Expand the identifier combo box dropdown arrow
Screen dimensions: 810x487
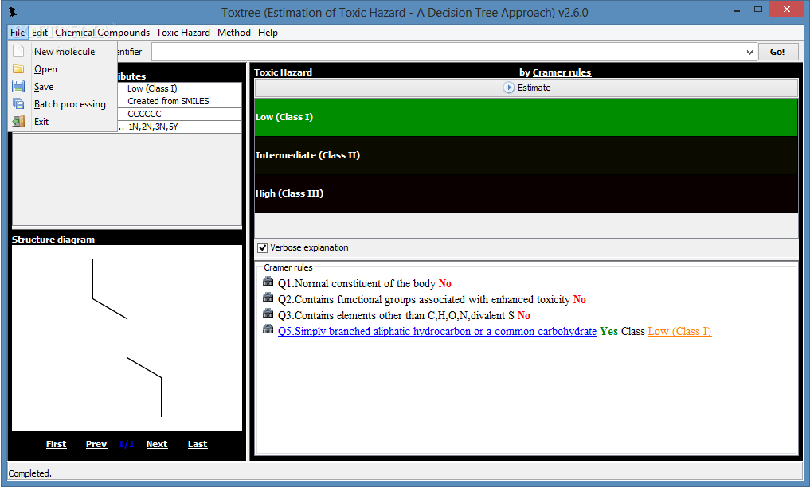tap(749, 52)
